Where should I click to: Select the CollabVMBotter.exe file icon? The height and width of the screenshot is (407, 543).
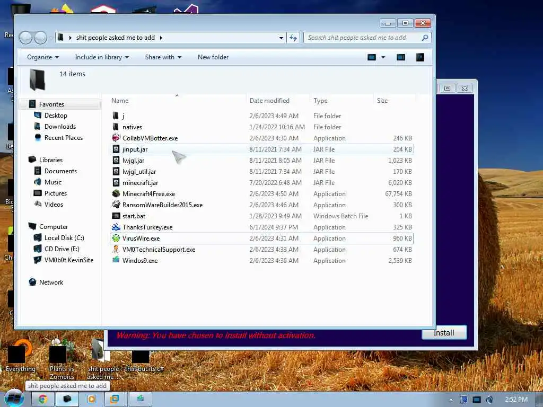[x=116, y=138]
